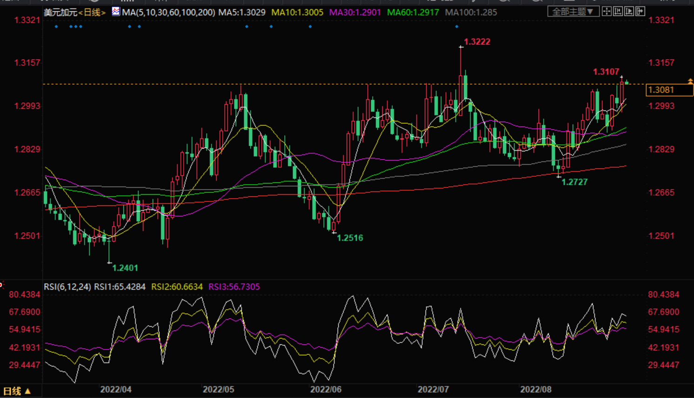Open the 全部主题 dropdown
The height and width of the screenshot is (398, 694).
point(573,12)
